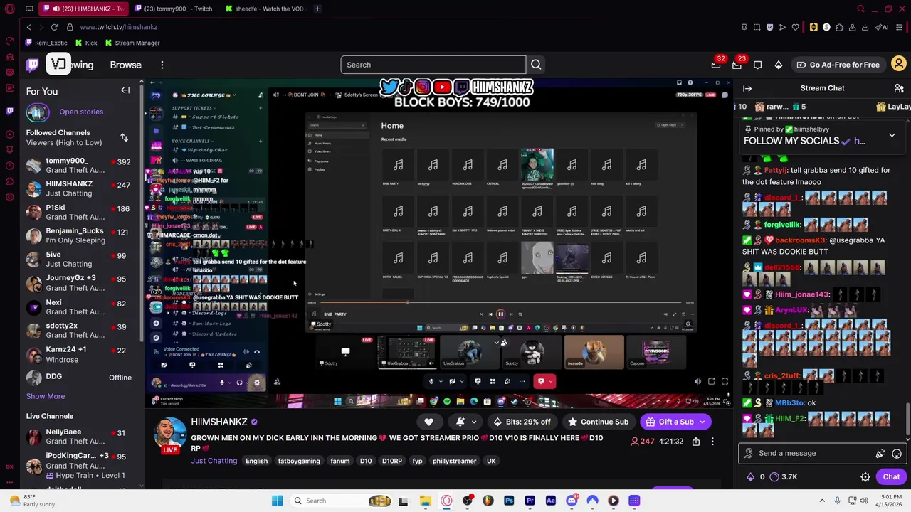Open the Kick bookmark
The image size is (911, 512).
(x=86, y=43)
